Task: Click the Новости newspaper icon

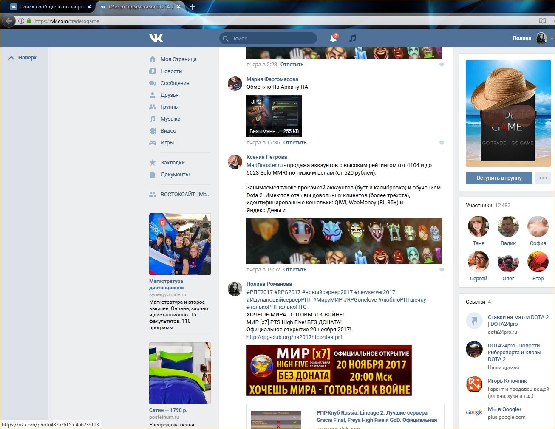Action: pyautogui.click(x=153, y=71)
